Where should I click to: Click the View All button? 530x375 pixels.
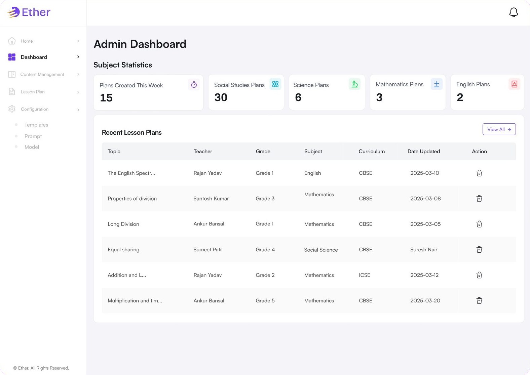pyautogui.click(x=499, y=129)
